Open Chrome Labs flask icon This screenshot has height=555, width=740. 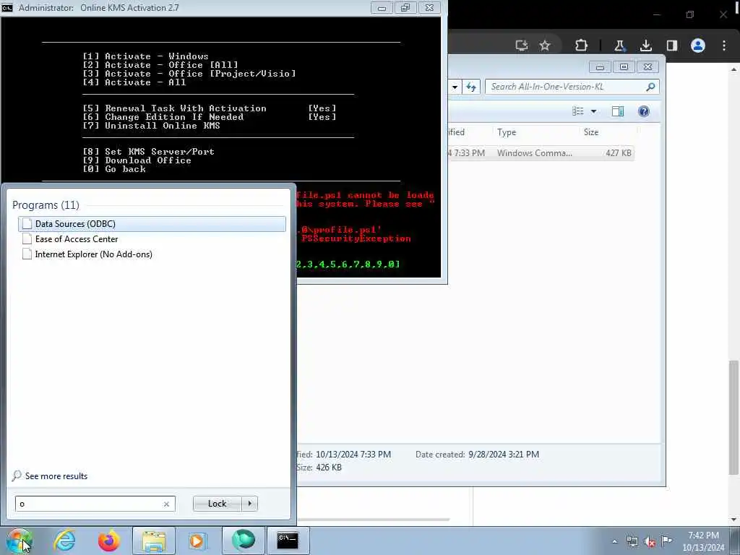619,46
